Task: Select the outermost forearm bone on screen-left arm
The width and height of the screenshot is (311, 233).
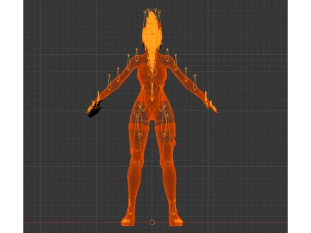Action: coord(109,82)
